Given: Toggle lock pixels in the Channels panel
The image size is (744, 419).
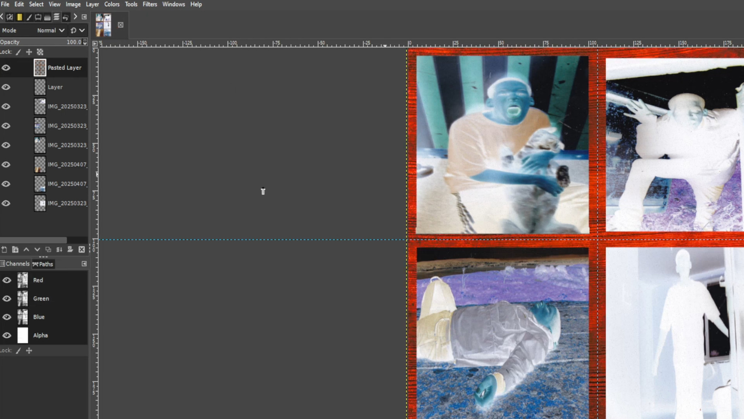Looking at the screenshot, I should 18,351.
